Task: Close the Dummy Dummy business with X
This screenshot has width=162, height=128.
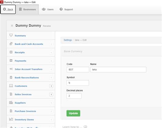Action: tap(12, 26)
